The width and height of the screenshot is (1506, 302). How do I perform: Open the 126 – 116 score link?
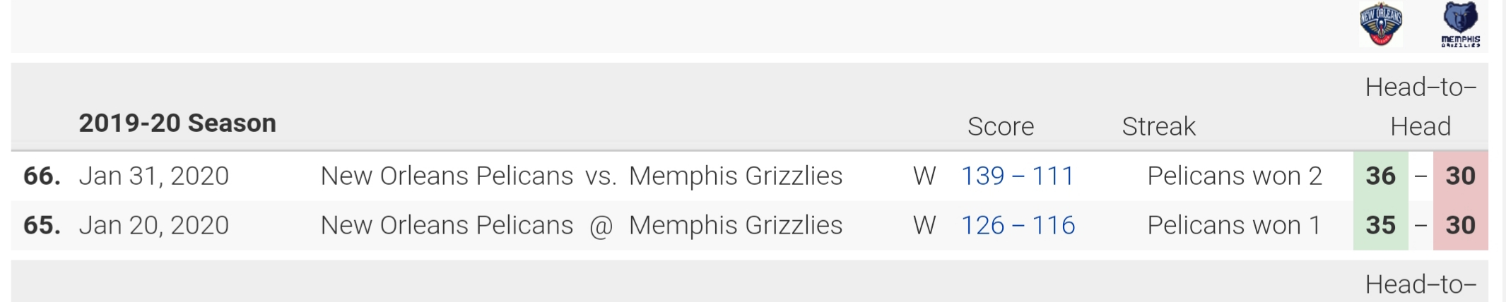pyautogui.click(x=1018, y=225)
